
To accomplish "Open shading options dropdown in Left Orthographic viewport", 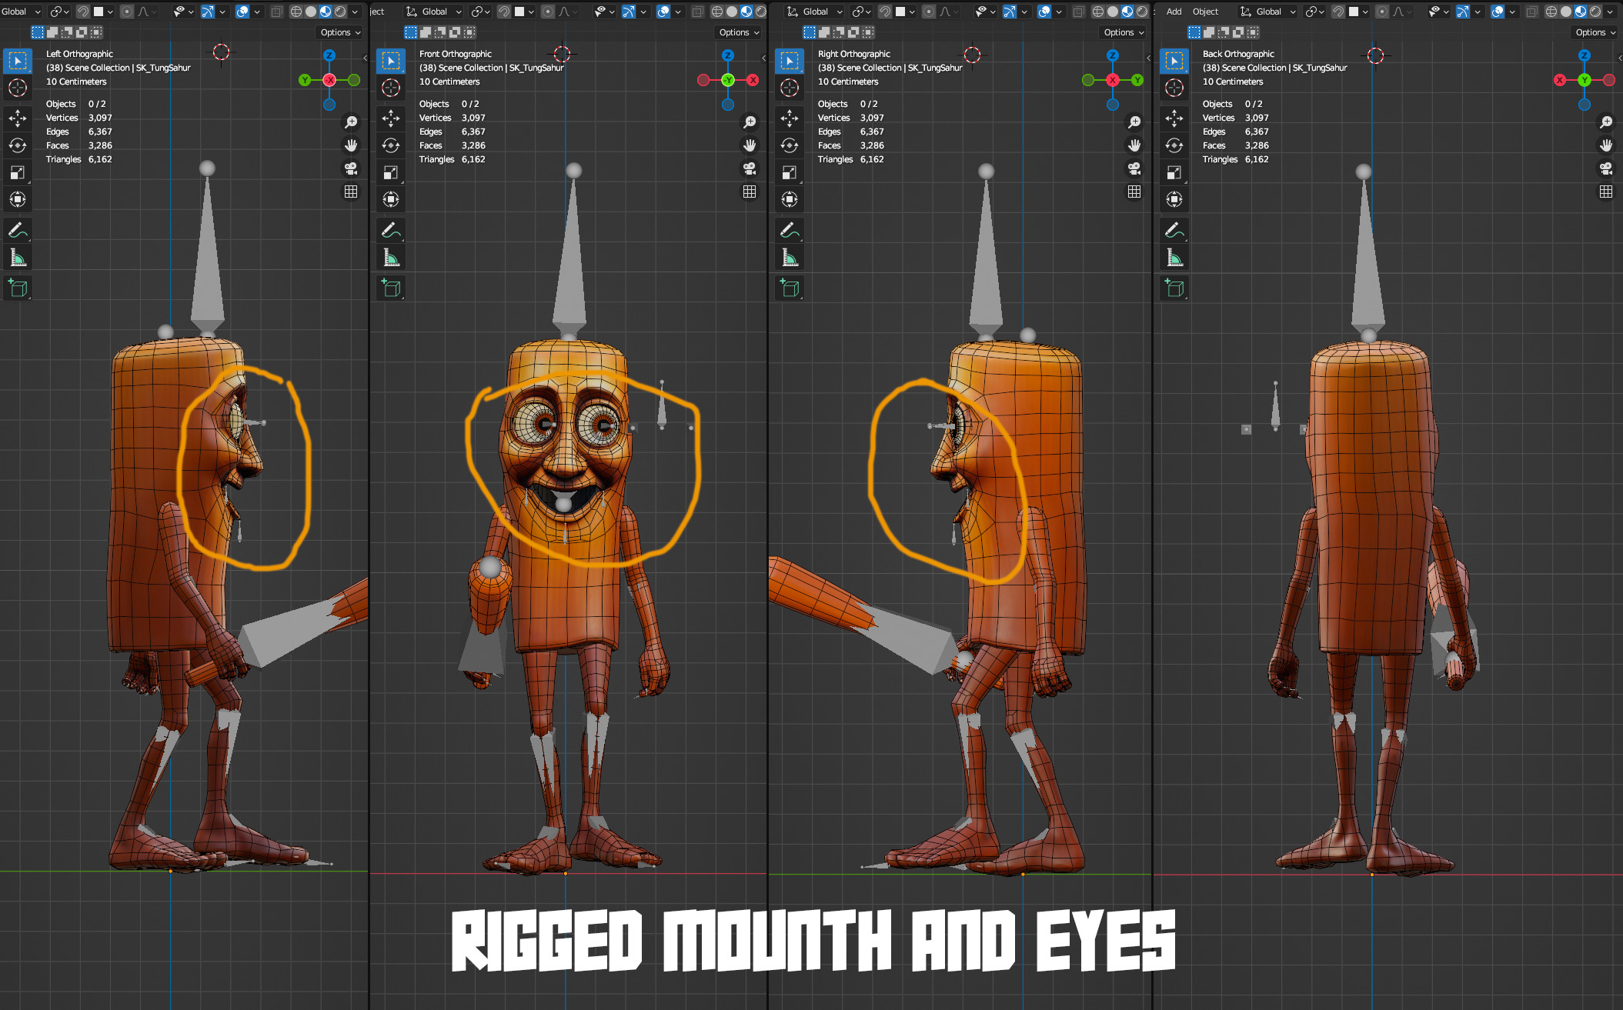I will tap(355, 12).
